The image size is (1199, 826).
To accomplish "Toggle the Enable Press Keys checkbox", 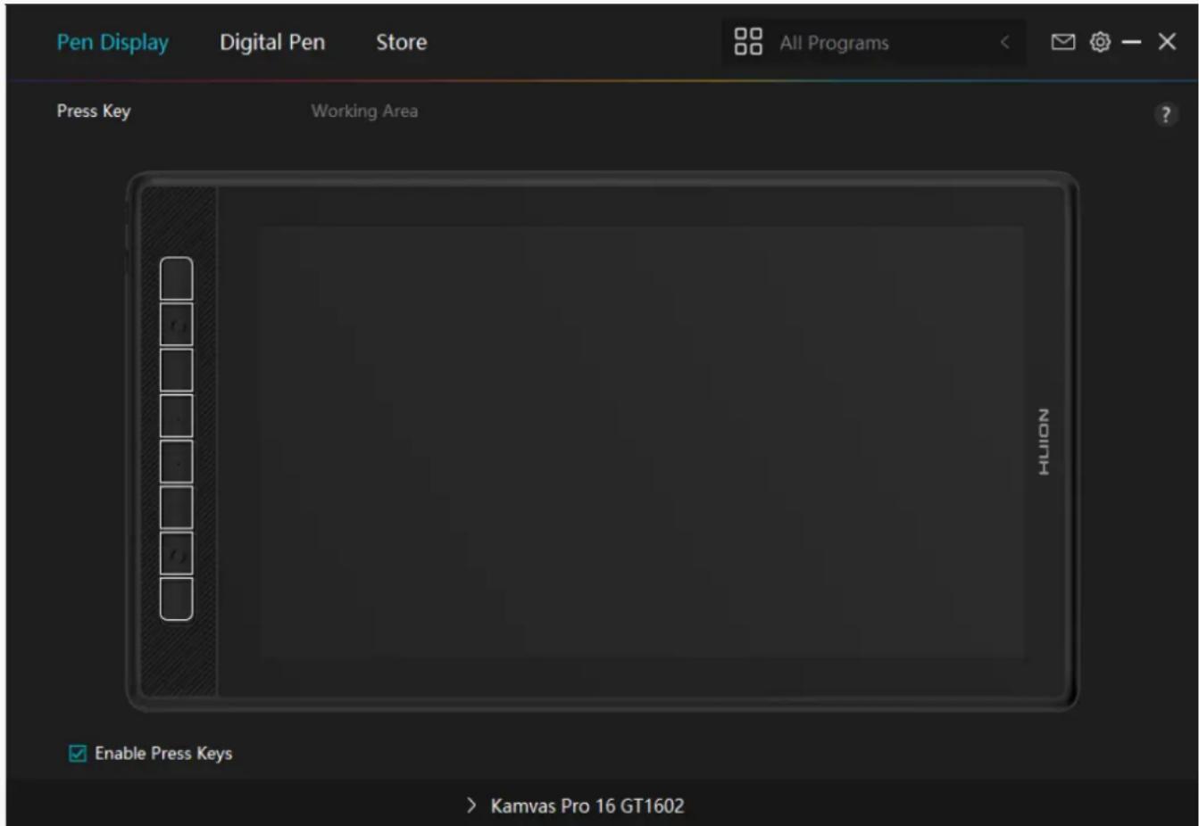I will [78, 754].
